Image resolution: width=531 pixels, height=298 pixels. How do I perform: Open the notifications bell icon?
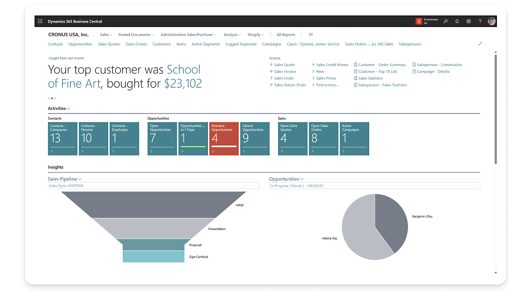[457, 21]
